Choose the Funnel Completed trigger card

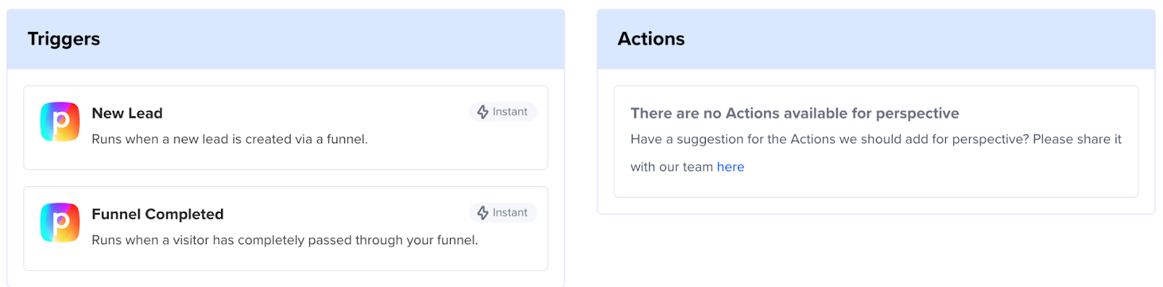coord(286,229)
